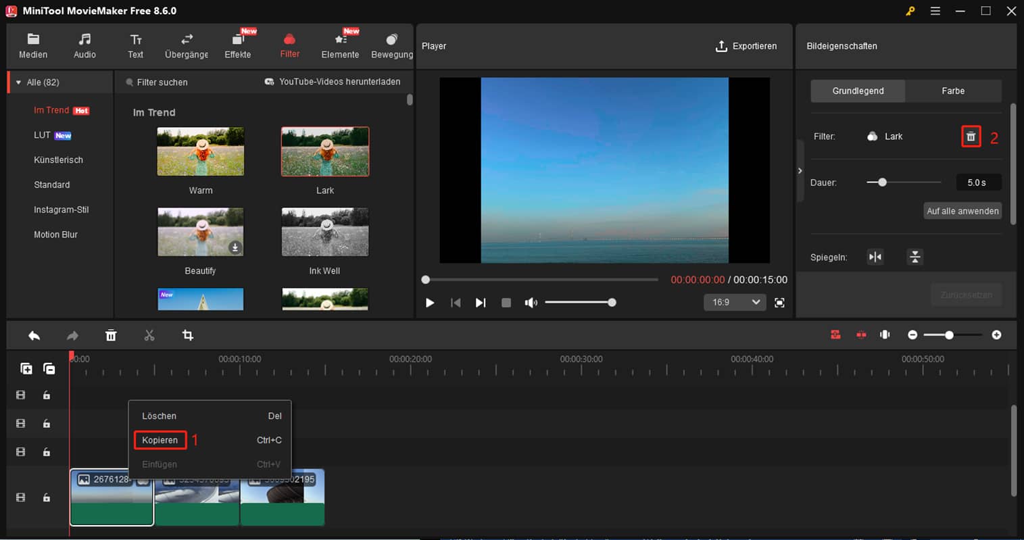The height and width of the screenshot is (540, 1024).
Task: Expand the player side panel arrow
Action: tap(800, 170)
